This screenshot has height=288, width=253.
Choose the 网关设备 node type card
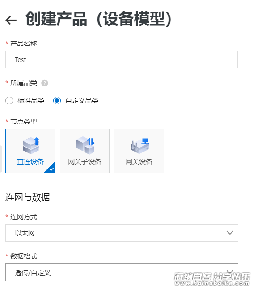(139, 151)
